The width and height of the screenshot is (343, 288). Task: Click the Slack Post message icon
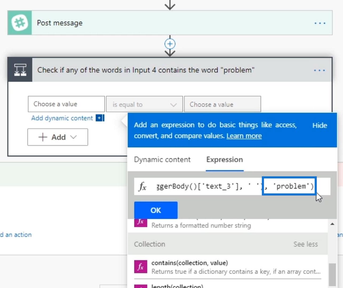[20, 23]
